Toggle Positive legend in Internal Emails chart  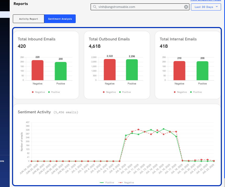coord(196,92)
